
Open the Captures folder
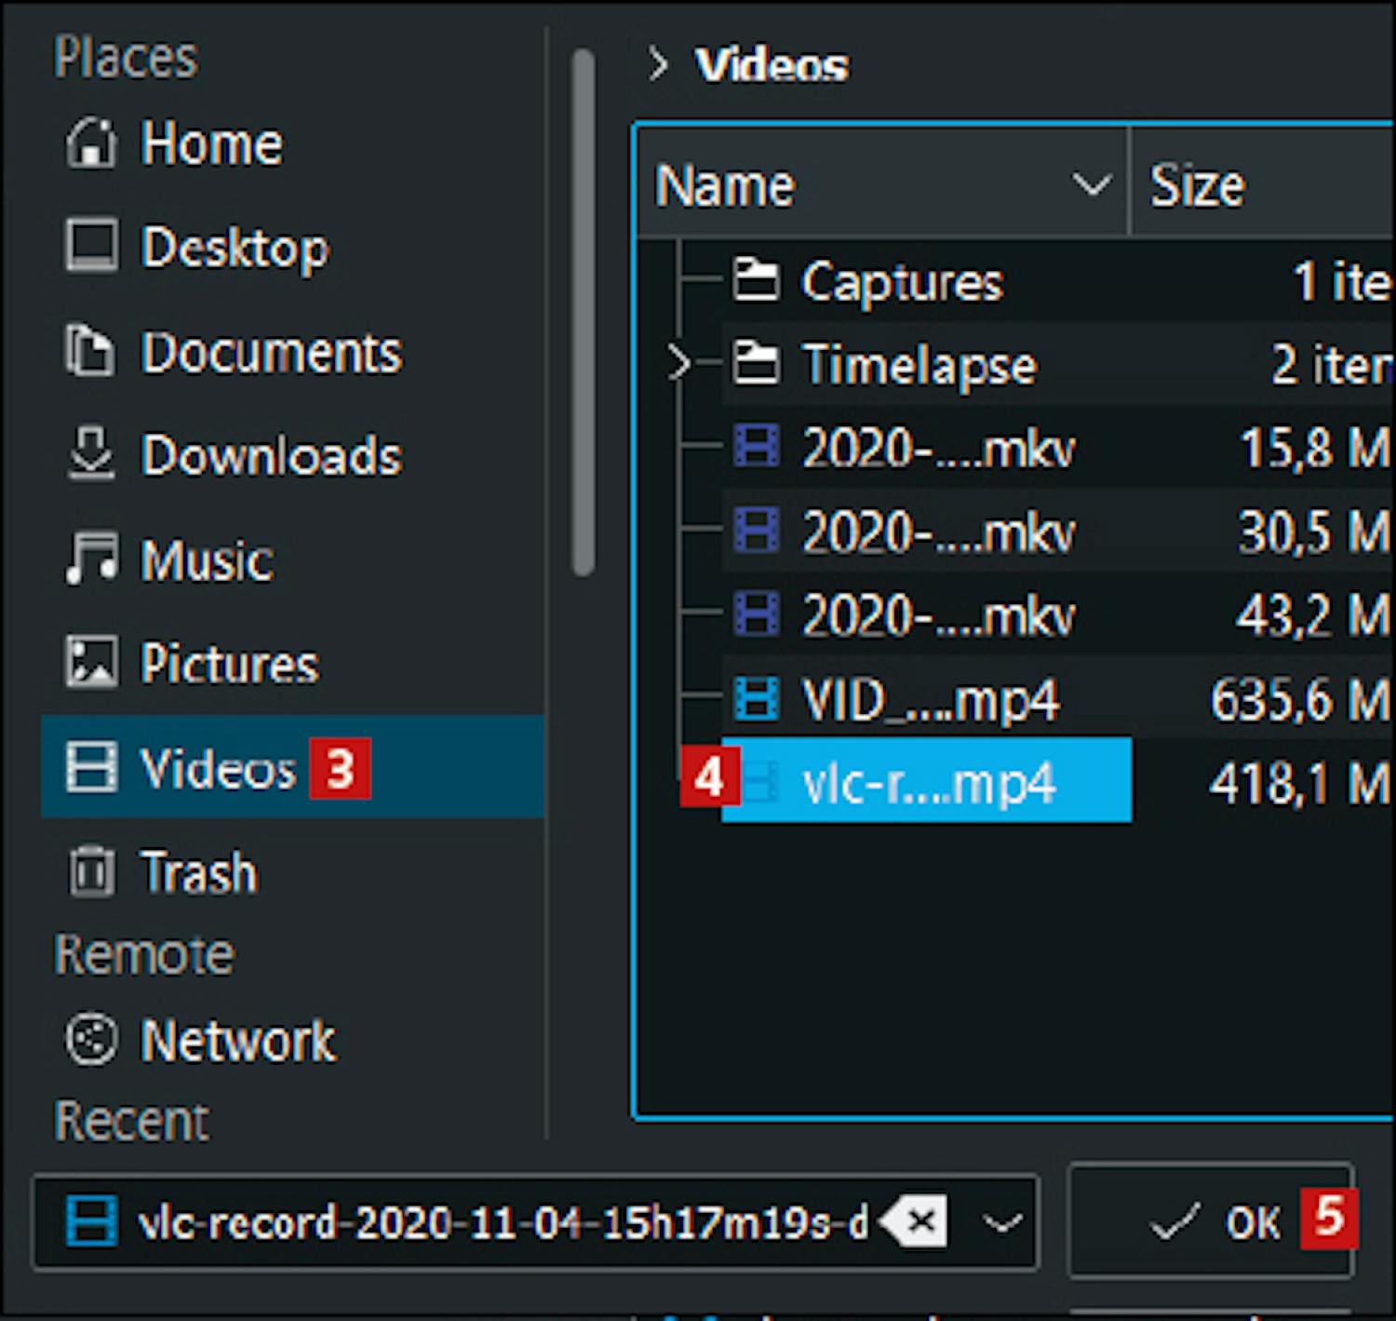[901, 282]
